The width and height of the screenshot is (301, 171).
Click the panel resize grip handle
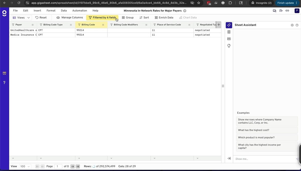223,86
